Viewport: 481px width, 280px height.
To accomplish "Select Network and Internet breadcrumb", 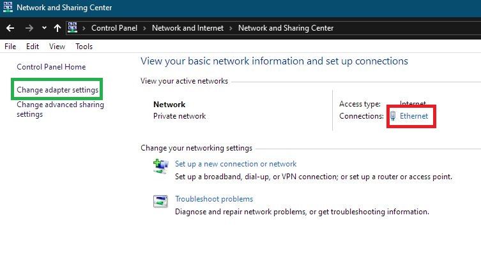I will pyautogui.click(x=188, y=28).
